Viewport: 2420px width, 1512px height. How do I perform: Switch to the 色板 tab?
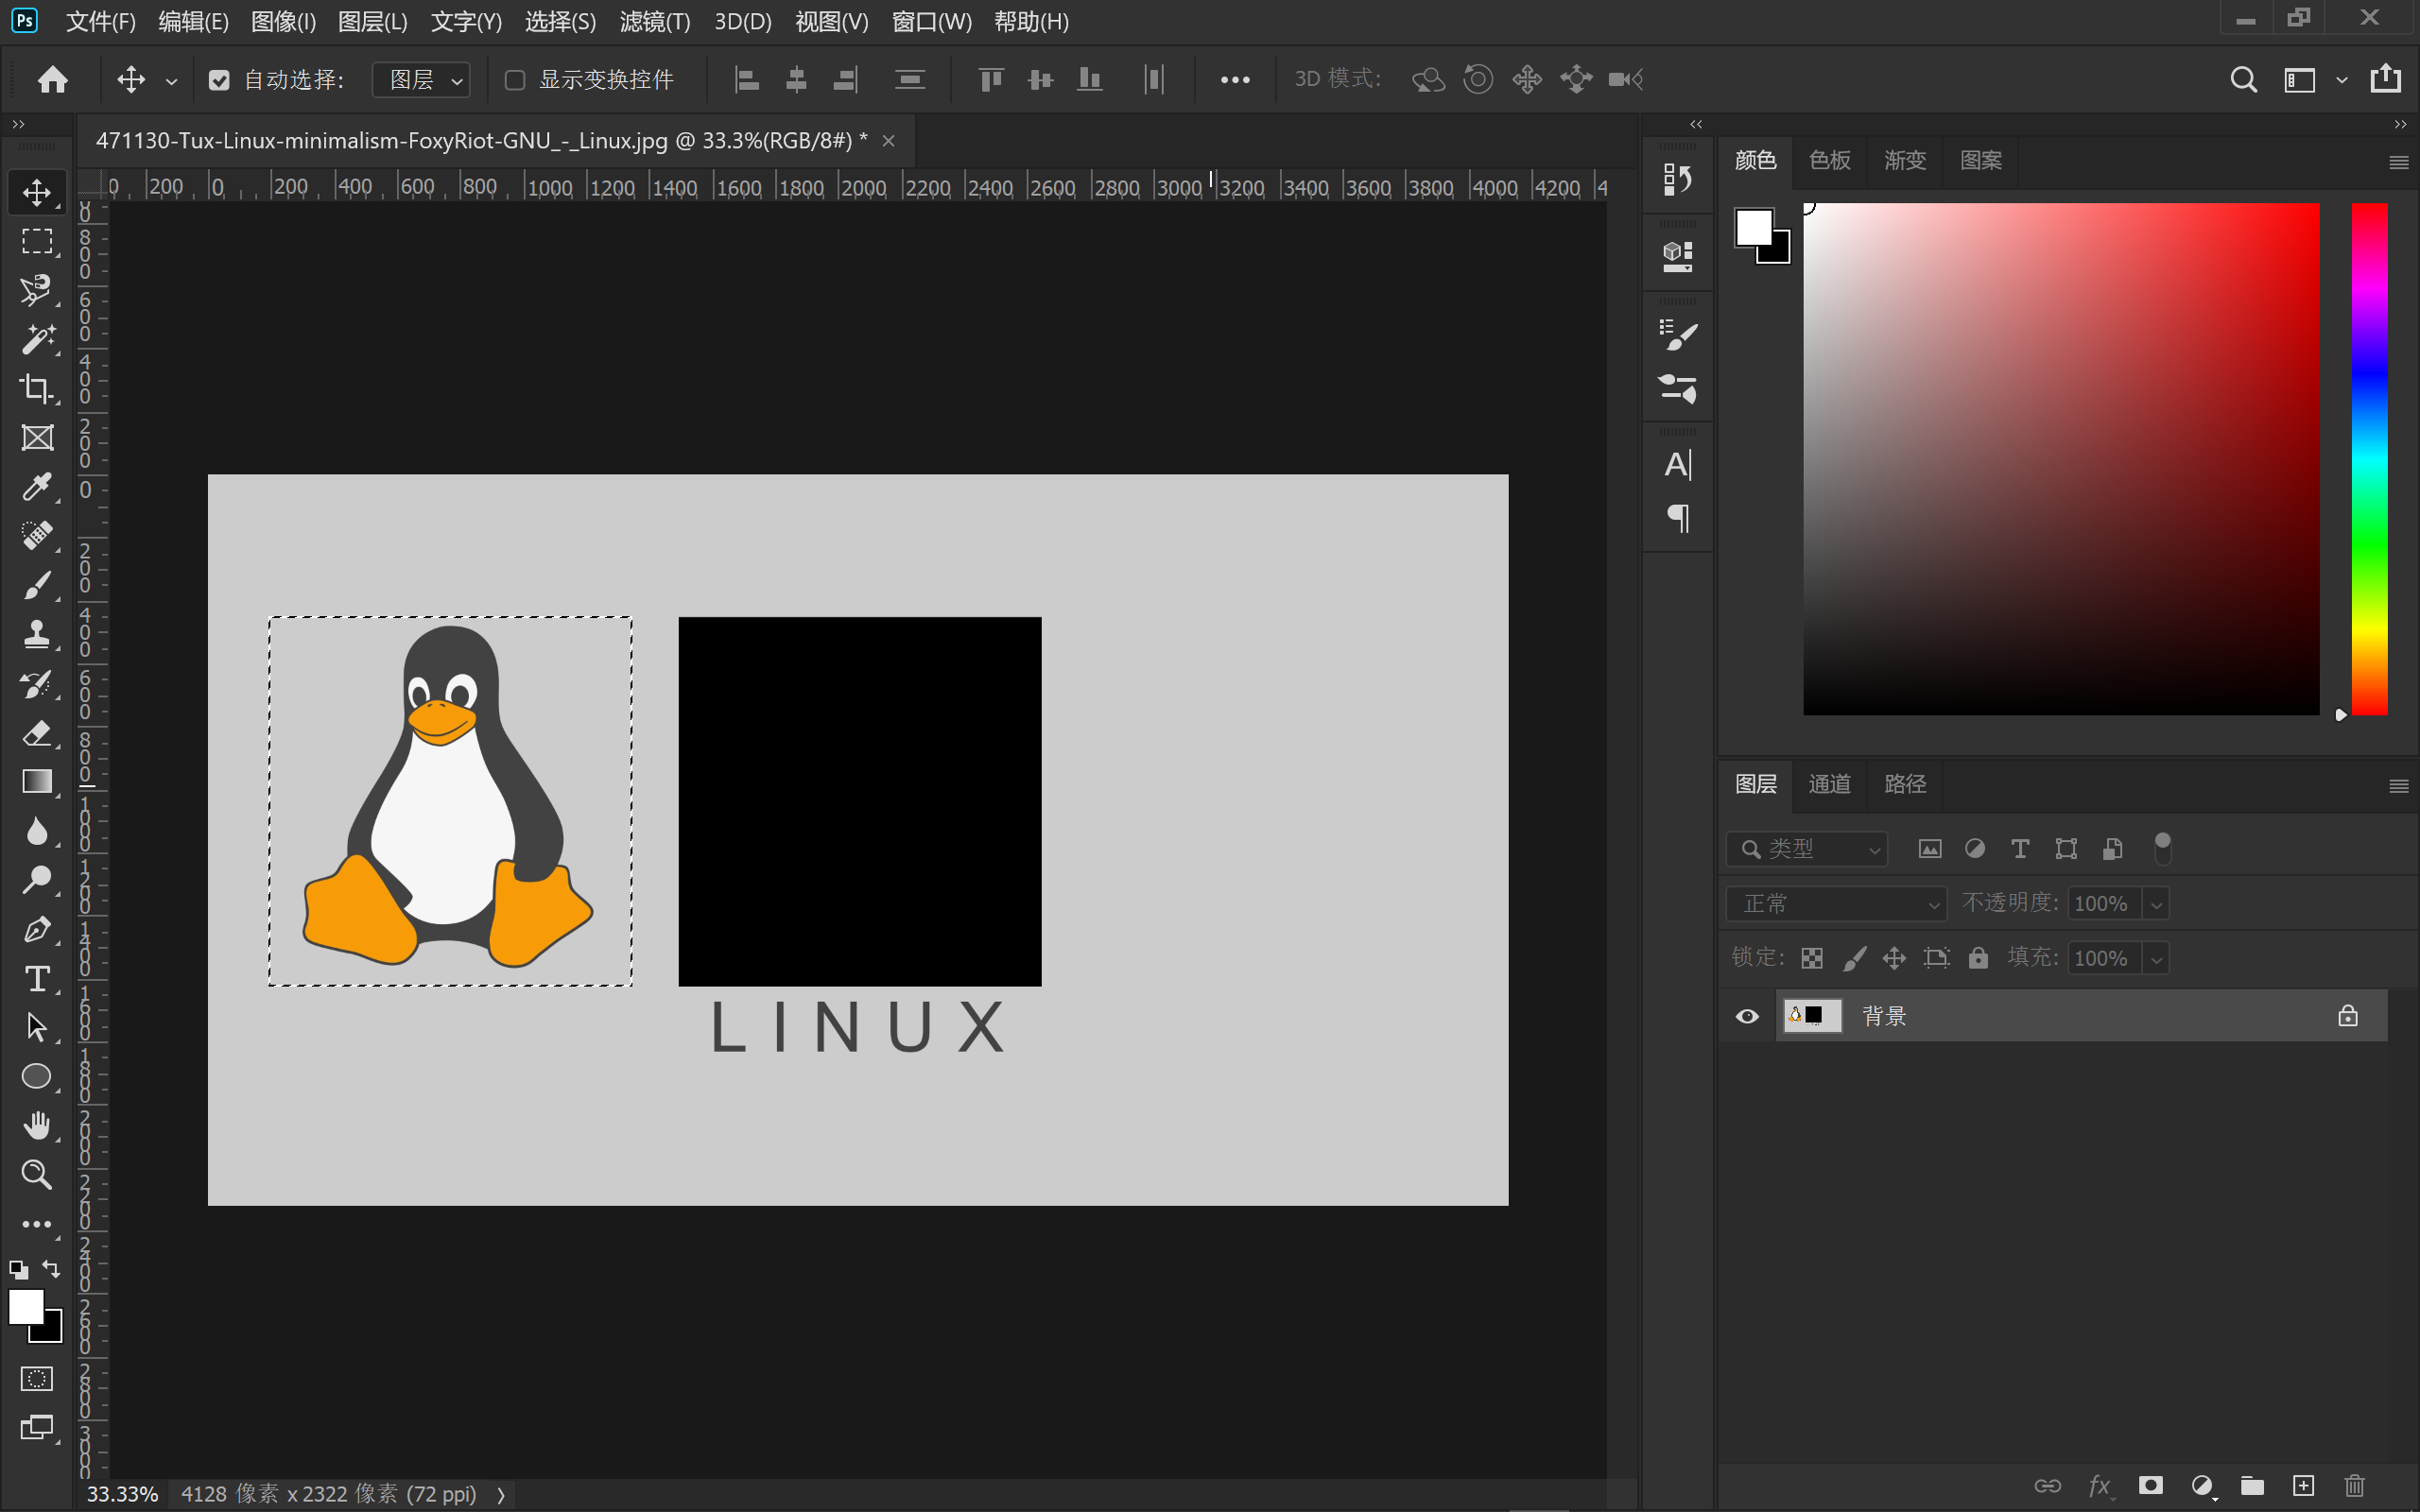[1830, 160]
